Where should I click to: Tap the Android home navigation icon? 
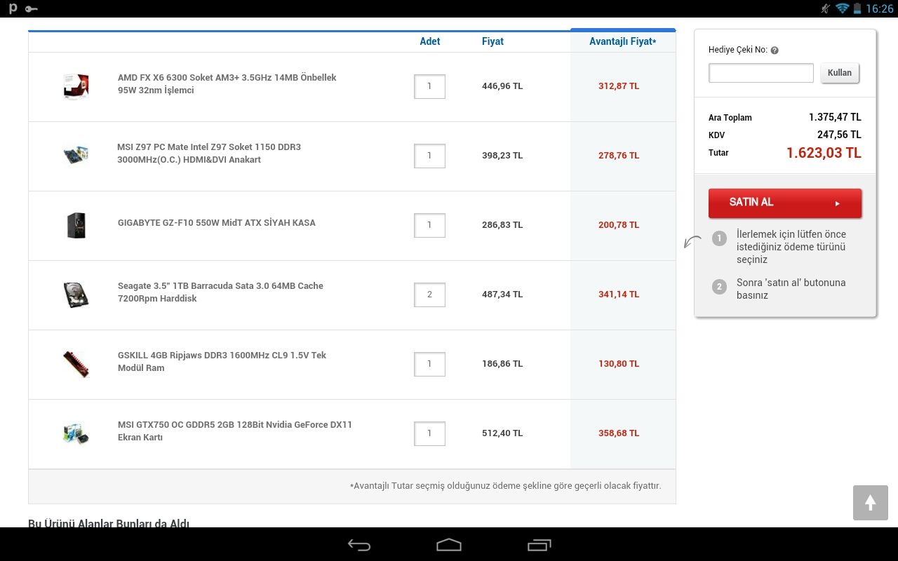[449, 545]
